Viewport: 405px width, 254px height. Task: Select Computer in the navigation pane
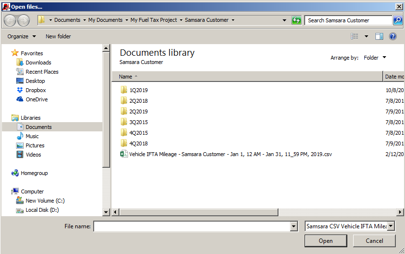coord(32,191)
